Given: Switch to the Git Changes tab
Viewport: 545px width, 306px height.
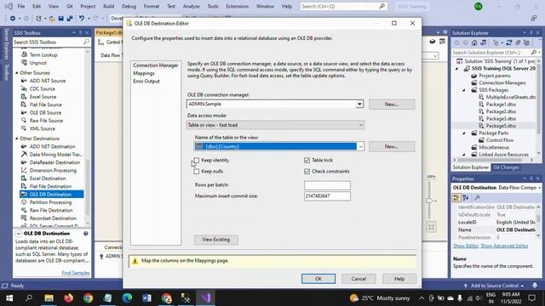Looking at the screenshot, I should click(506, 167).
